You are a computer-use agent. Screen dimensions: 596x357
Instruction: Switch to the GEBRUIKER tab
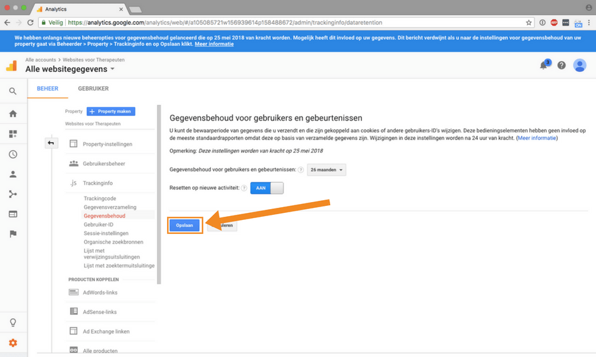[93, 88]
